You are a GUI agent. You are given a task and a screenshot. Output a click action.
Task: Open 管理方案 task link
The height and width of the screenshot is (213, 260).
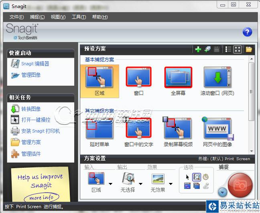31,142
